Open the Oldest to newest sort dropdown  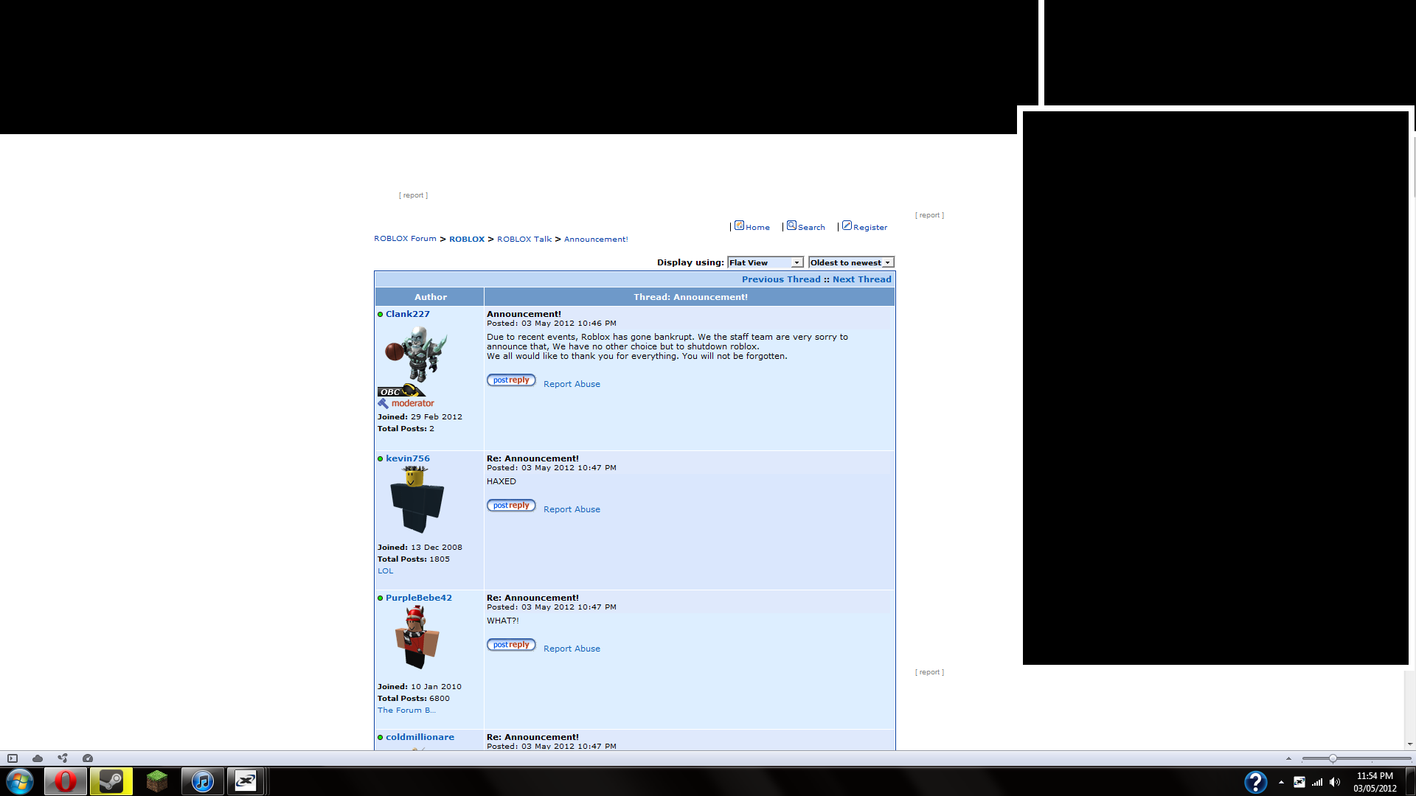[851, 262]
